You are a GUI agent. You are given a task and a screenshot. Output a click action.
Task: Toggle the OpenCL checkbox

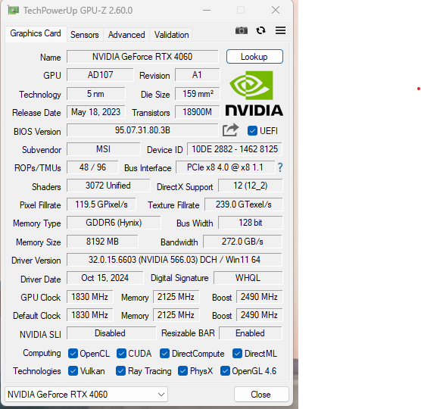click(73, 354)
